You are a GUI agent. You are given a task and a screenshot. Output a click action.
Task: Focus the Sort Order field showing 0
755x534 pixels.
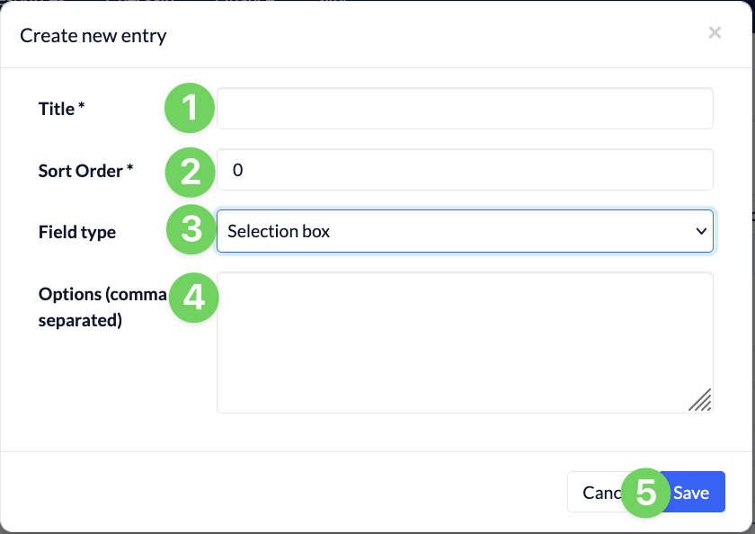pyautogui.click(x=465, y=170)
